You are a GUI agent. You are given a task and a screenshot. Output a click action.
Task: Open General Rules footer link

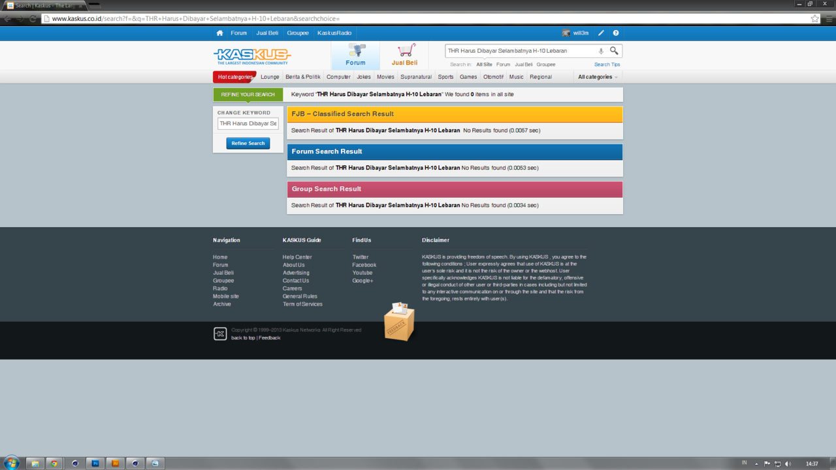pos(300,296)
